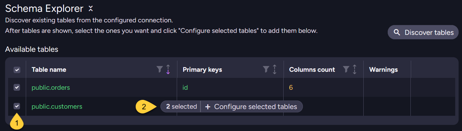Click the plus icon beside Configure selected tables
Screen dimensions: 462x131
click(x=208, y=107)
